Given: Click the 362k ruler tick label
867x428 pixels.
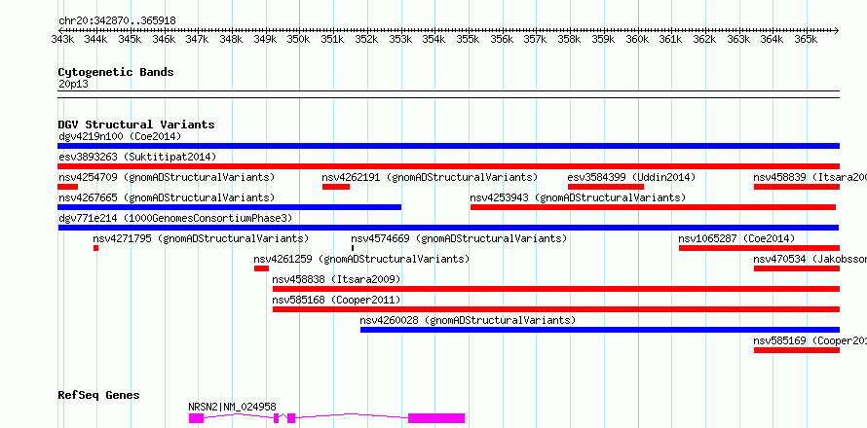Looking at the screenshot, I should 704,40.
